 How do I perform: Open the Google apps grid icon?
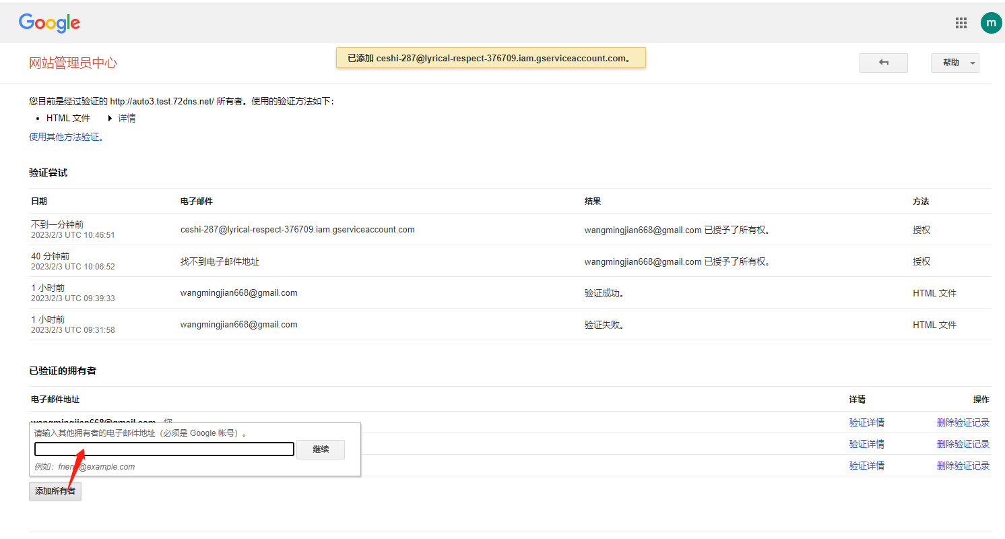coord(961,23)
